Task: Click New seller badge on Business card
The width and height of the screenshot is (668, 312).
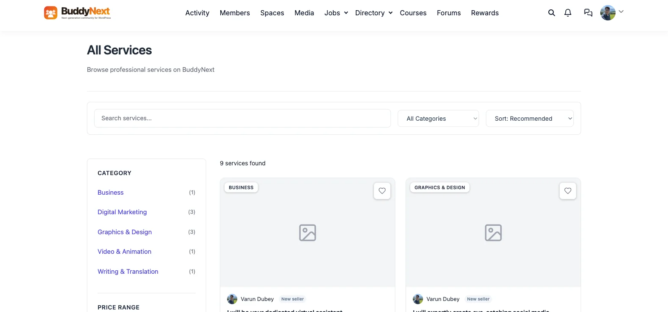Action: 293,299
